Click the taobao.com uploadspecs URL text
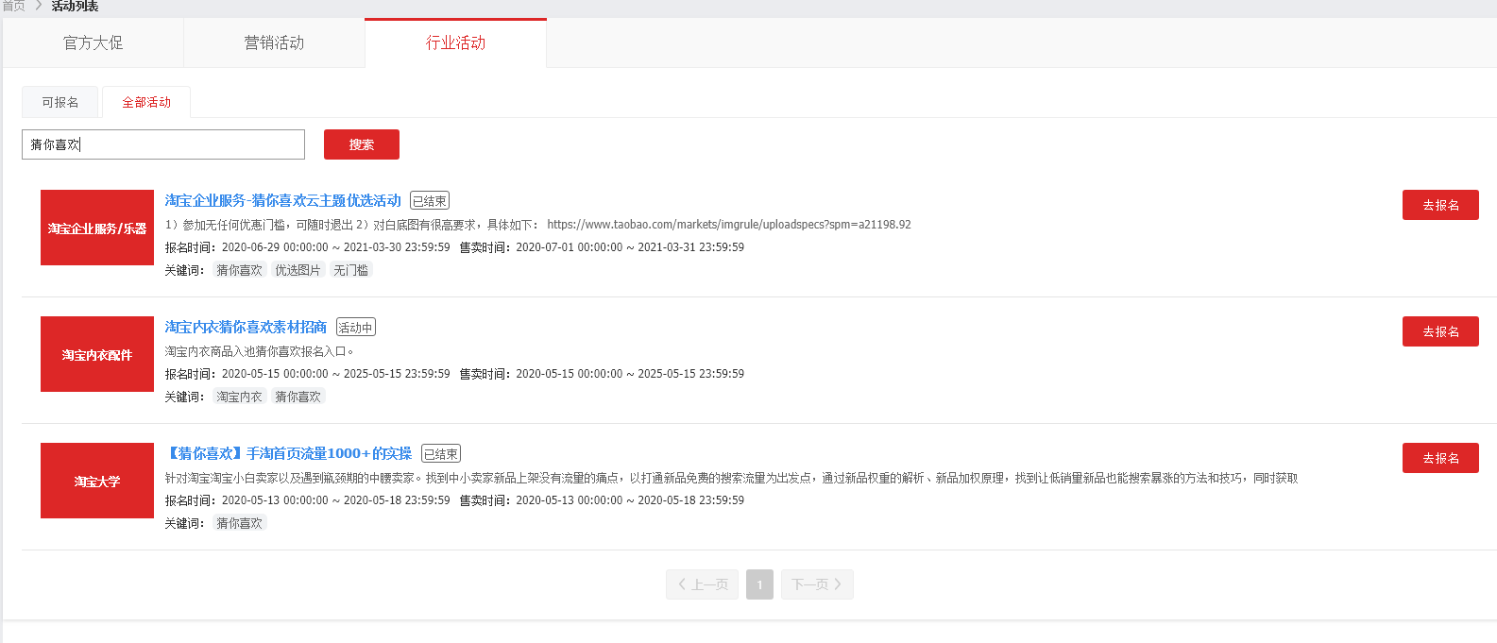1497x643 pixels. coord(729,225)
